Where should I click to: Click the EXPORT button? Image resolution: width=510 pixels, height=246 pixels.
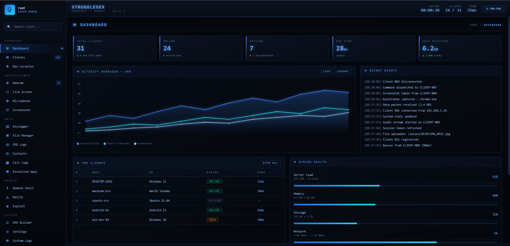click(x=343, y=71)
